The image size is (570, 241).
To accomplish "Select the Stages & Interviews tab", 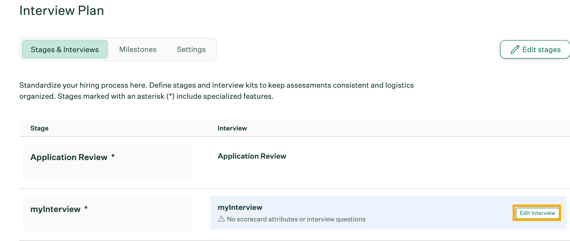I will tap(65, 50).
